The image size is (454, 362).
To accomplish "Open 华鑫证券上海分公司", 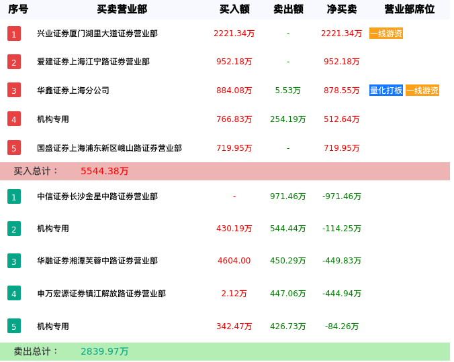I will point(73,90).
